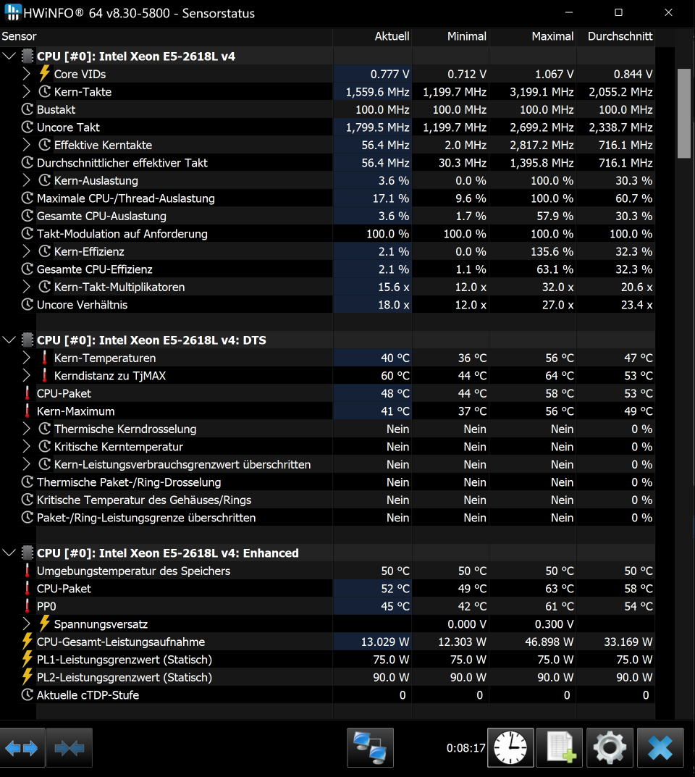Click the 1,559.6 MHz current Kern-Takte value
Screen dimensions: 695x777
(377, 92)
